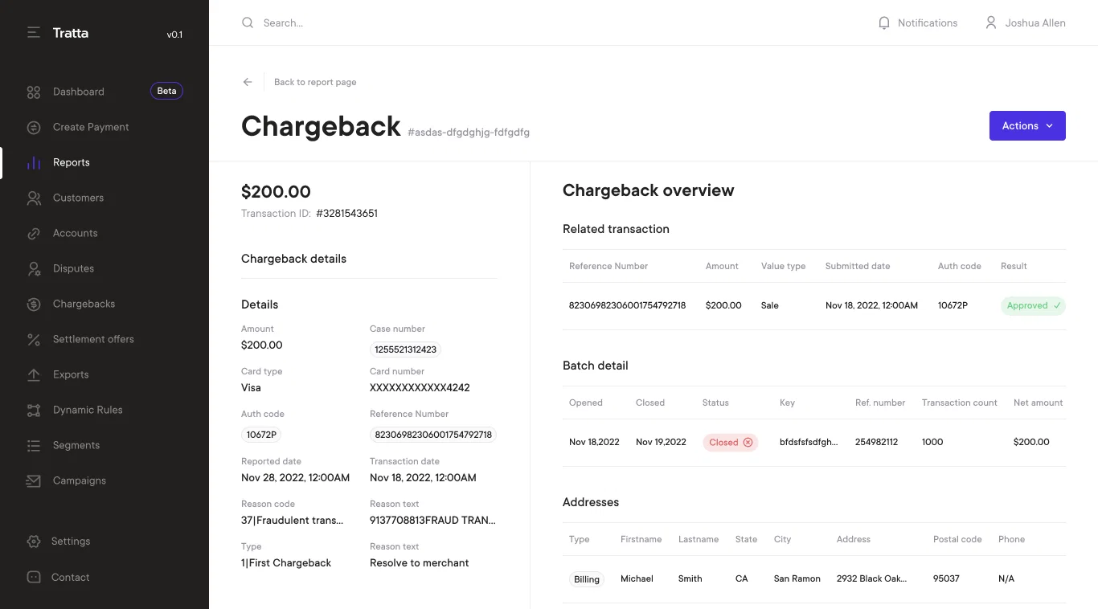Image resolution: width=1098 pixels, height=609 pixels.
Task: Click the search magnifier icon
Action: pyautogui.click(x=248, y=22)
